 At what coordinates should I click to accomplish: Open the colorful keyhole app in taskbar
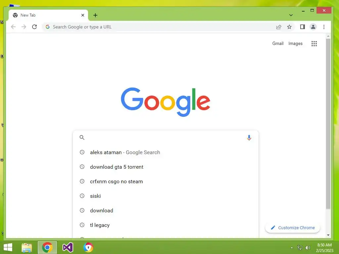point(88,247)
